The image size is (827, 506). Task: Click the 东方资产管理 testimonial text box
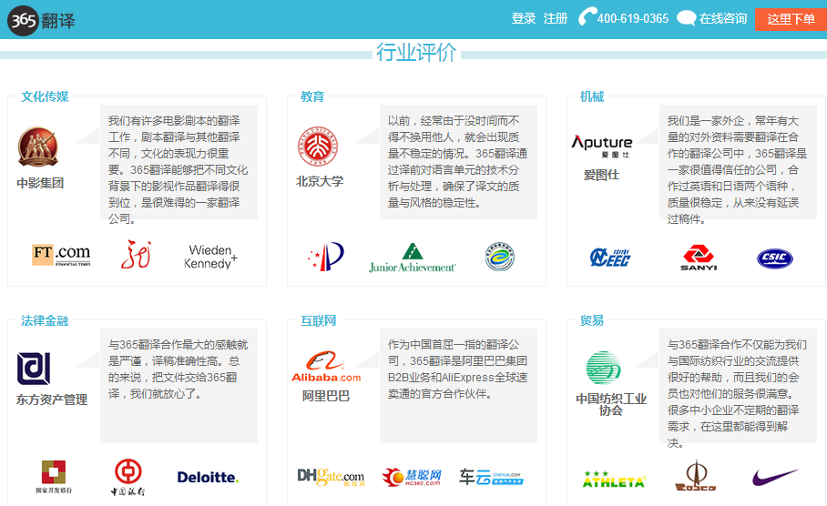tap(179, 386)
